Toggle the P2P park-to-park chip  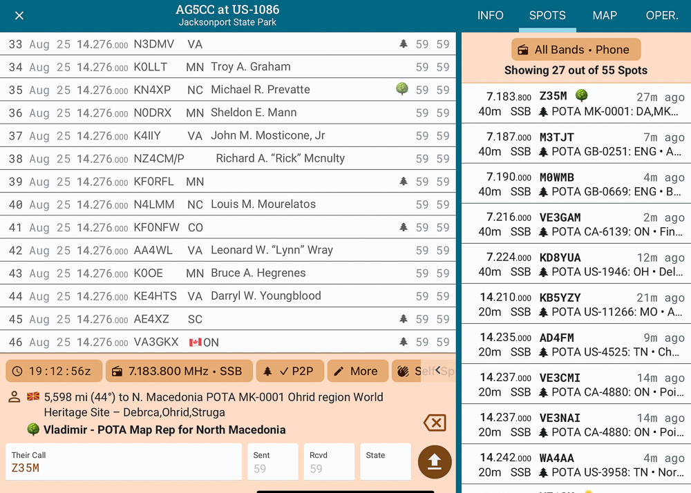click(289, 371)
